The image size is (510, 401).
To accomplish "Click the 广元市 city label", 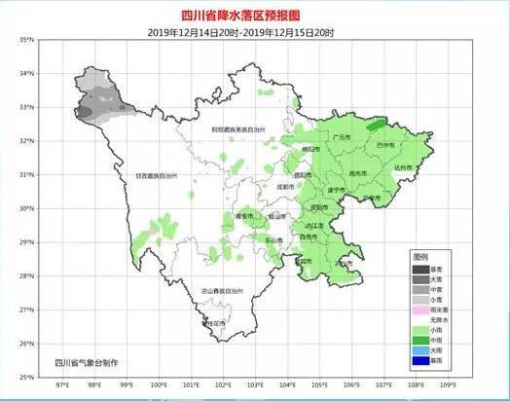I will pos(342,137).
